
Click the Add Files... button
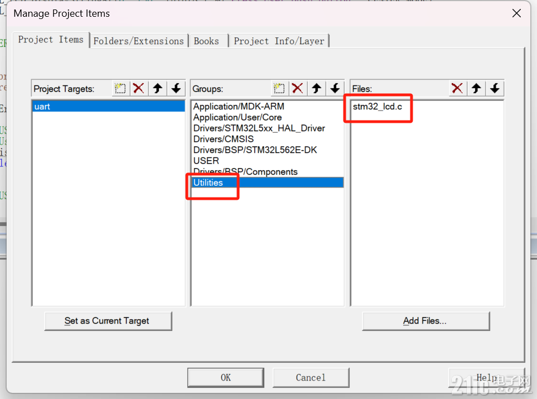(x=425, y=321)
